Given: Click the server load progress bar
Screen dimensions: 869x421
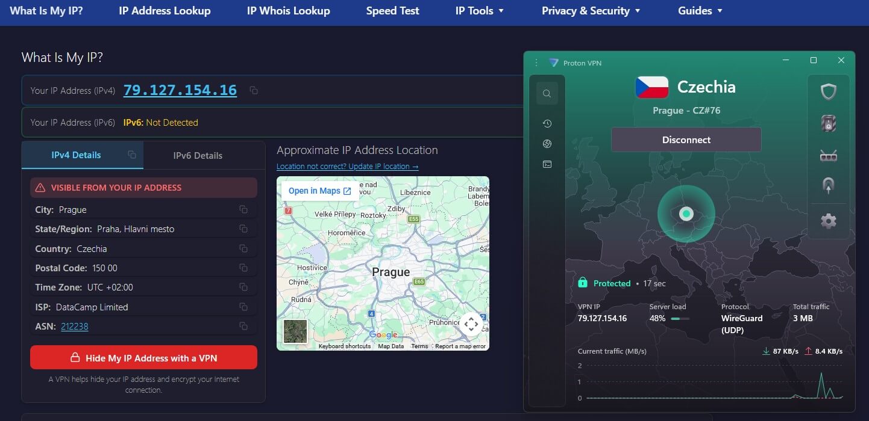Looking at the screenshot, I should tap(680, 319).
